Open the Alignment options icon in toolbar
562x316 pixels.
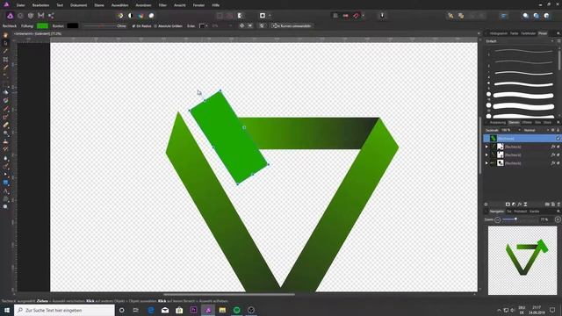503,16
